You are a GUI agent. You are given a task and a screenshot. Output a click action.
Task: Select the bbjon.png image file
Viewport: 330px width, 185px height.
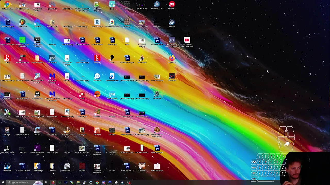7,130
